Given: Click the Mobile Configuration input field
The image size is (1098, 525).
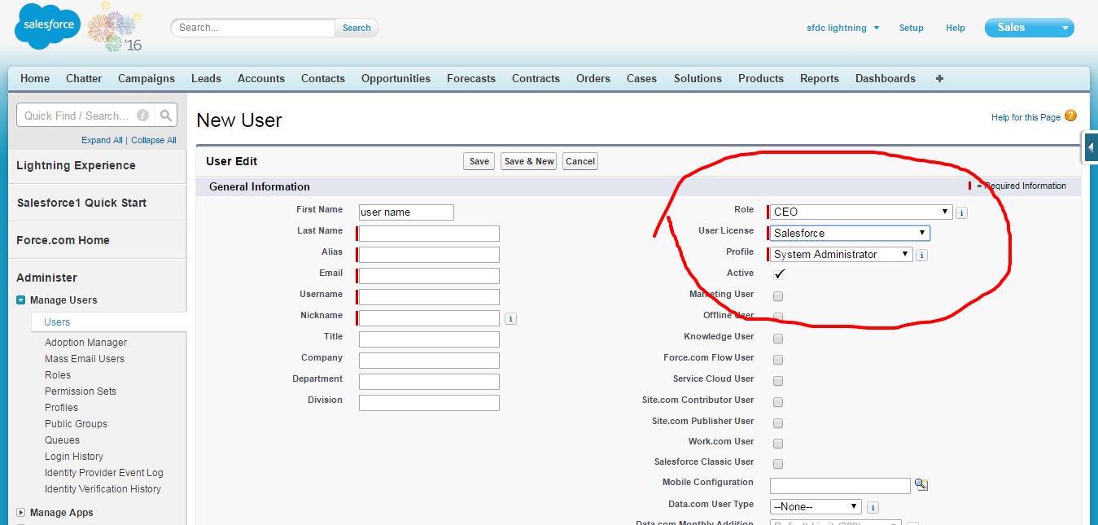Looking at the screenshot, I should 840,486.
